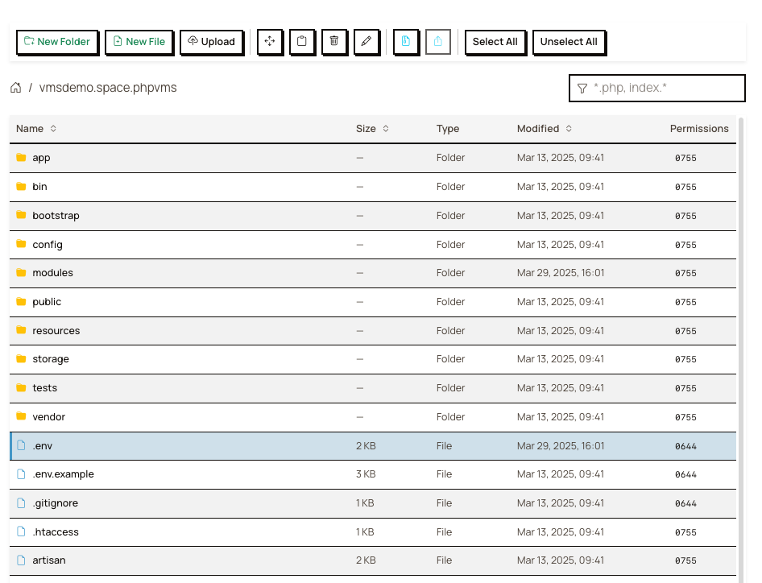Click 2 KB size of artisan
Screen dimensions: 762x583
click(x=366, y=560)
